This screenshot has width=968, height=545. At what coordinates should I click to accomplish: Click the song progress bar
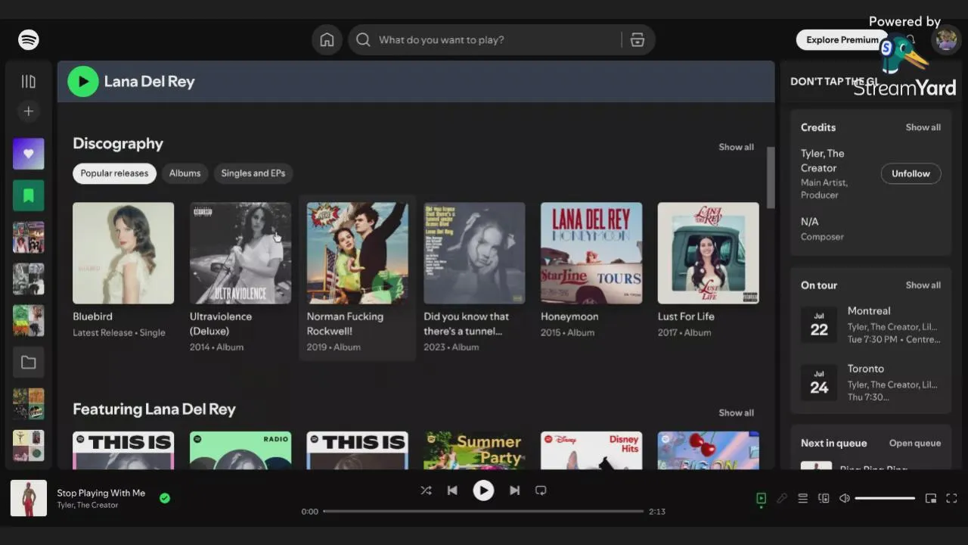tap(483, 511)
